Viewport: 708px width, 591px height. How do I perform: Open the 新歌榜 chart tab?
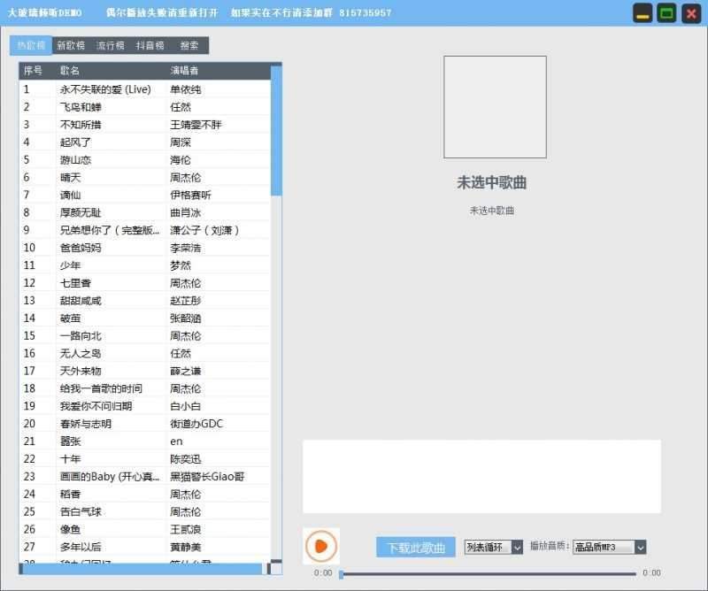[67, 44]
